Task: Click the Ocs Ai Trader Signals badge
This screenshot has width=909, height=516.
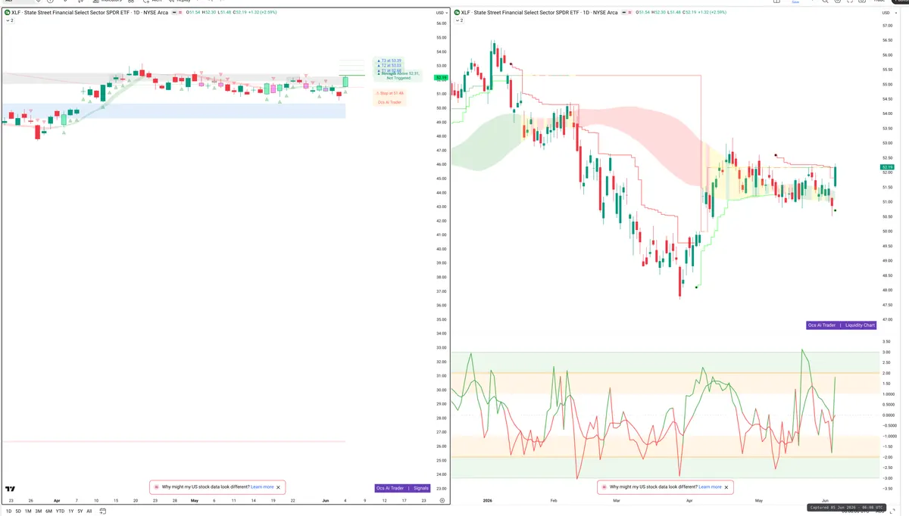Action: tap(403, 488)
